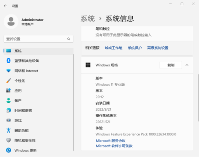The height and width of the screenshot is (157, 199).
Task: Click 系统 in the breadcrumb title
Action: [88, 19]
